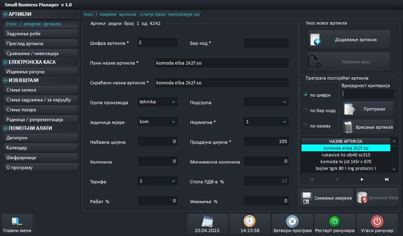The image size is (403, 236).
Task: Open Шифрарници menu item
Action: pos(41,158)
